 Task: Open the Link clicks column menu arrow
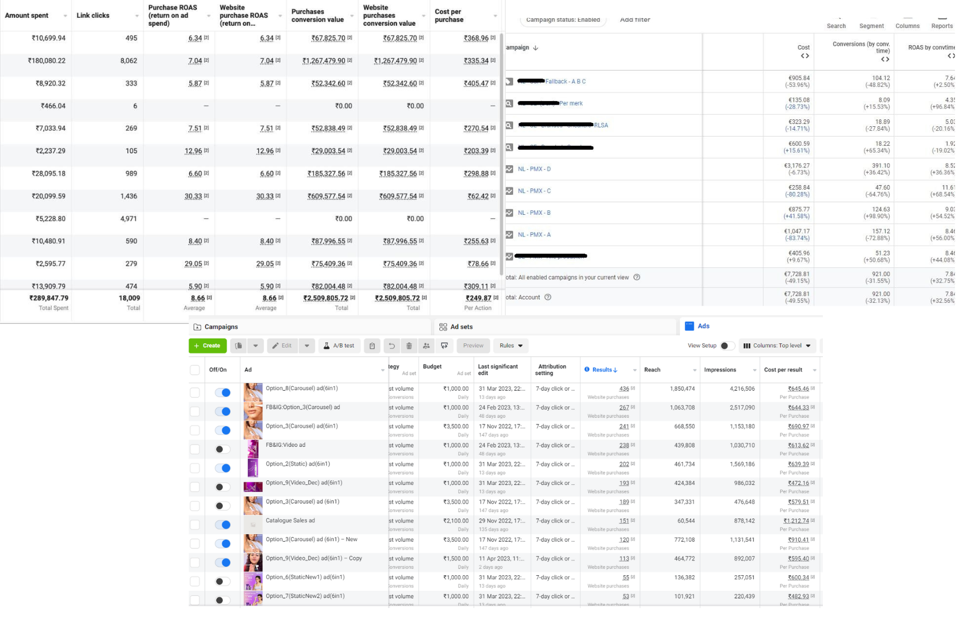137,16
